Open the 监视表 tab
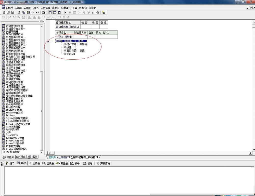This screenshot has width=255, height=196. tap(48, 163)
